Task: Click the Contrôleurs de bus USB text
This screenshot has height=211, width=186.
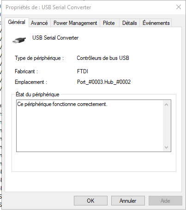Action: (x=103, y=58)
